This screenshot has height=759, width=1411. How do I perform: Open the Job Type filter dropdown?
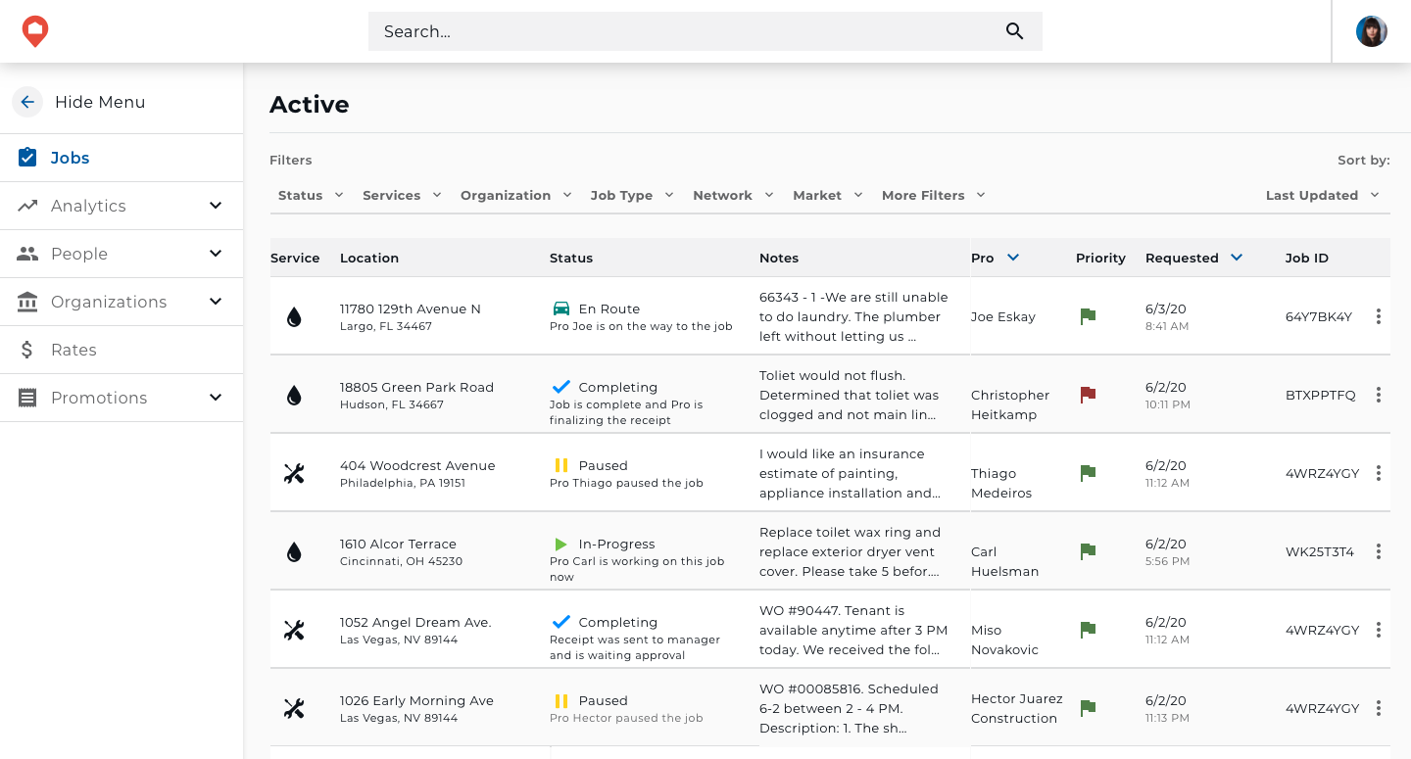(x=632, y=195)
